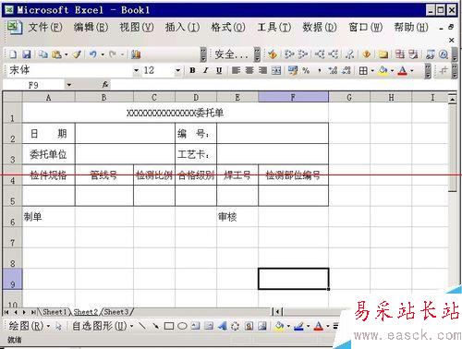
Task: Select the Rectangle drawing tool
Action: point(169,326)
